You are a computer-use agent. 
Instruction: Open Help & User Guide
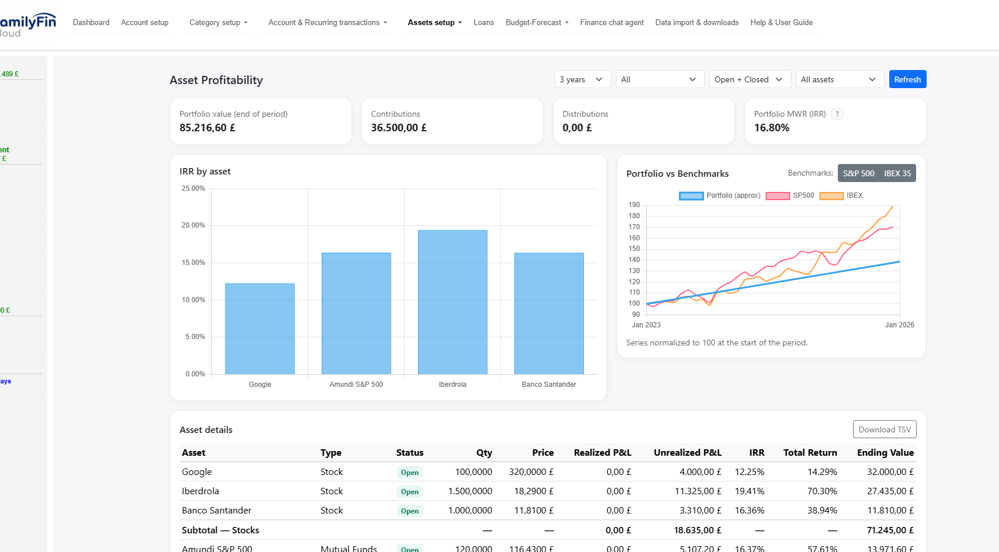click(x=781, y=23)
